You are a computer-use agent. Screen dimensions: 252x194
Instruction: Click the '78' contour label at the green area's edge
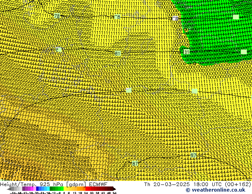[175, 19]
